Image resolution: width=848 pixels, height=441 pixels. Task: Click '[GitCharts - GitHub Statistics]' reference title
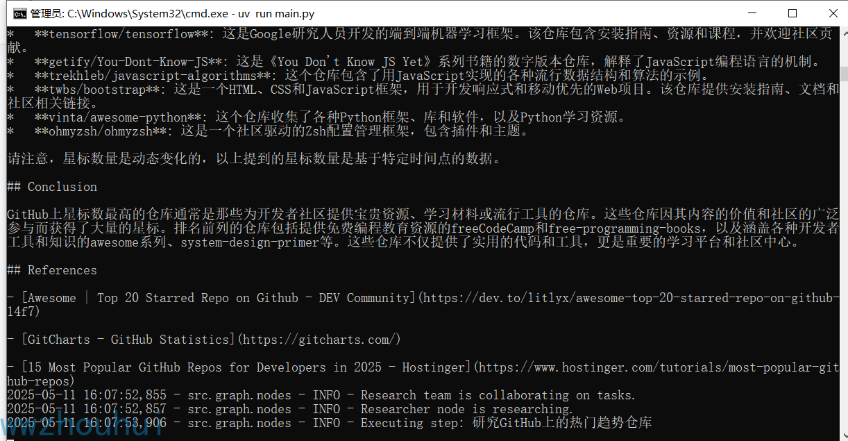(x=128, y=340)
